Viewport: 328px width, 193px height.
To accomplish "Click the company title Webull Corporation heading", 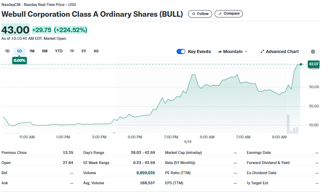I will 92,14.
